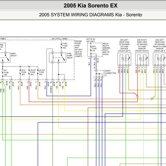This screenshot has width=166, height=166.
Task: Click the "BLU 13" wire label below short connector
Action: (x=101, y=83)
